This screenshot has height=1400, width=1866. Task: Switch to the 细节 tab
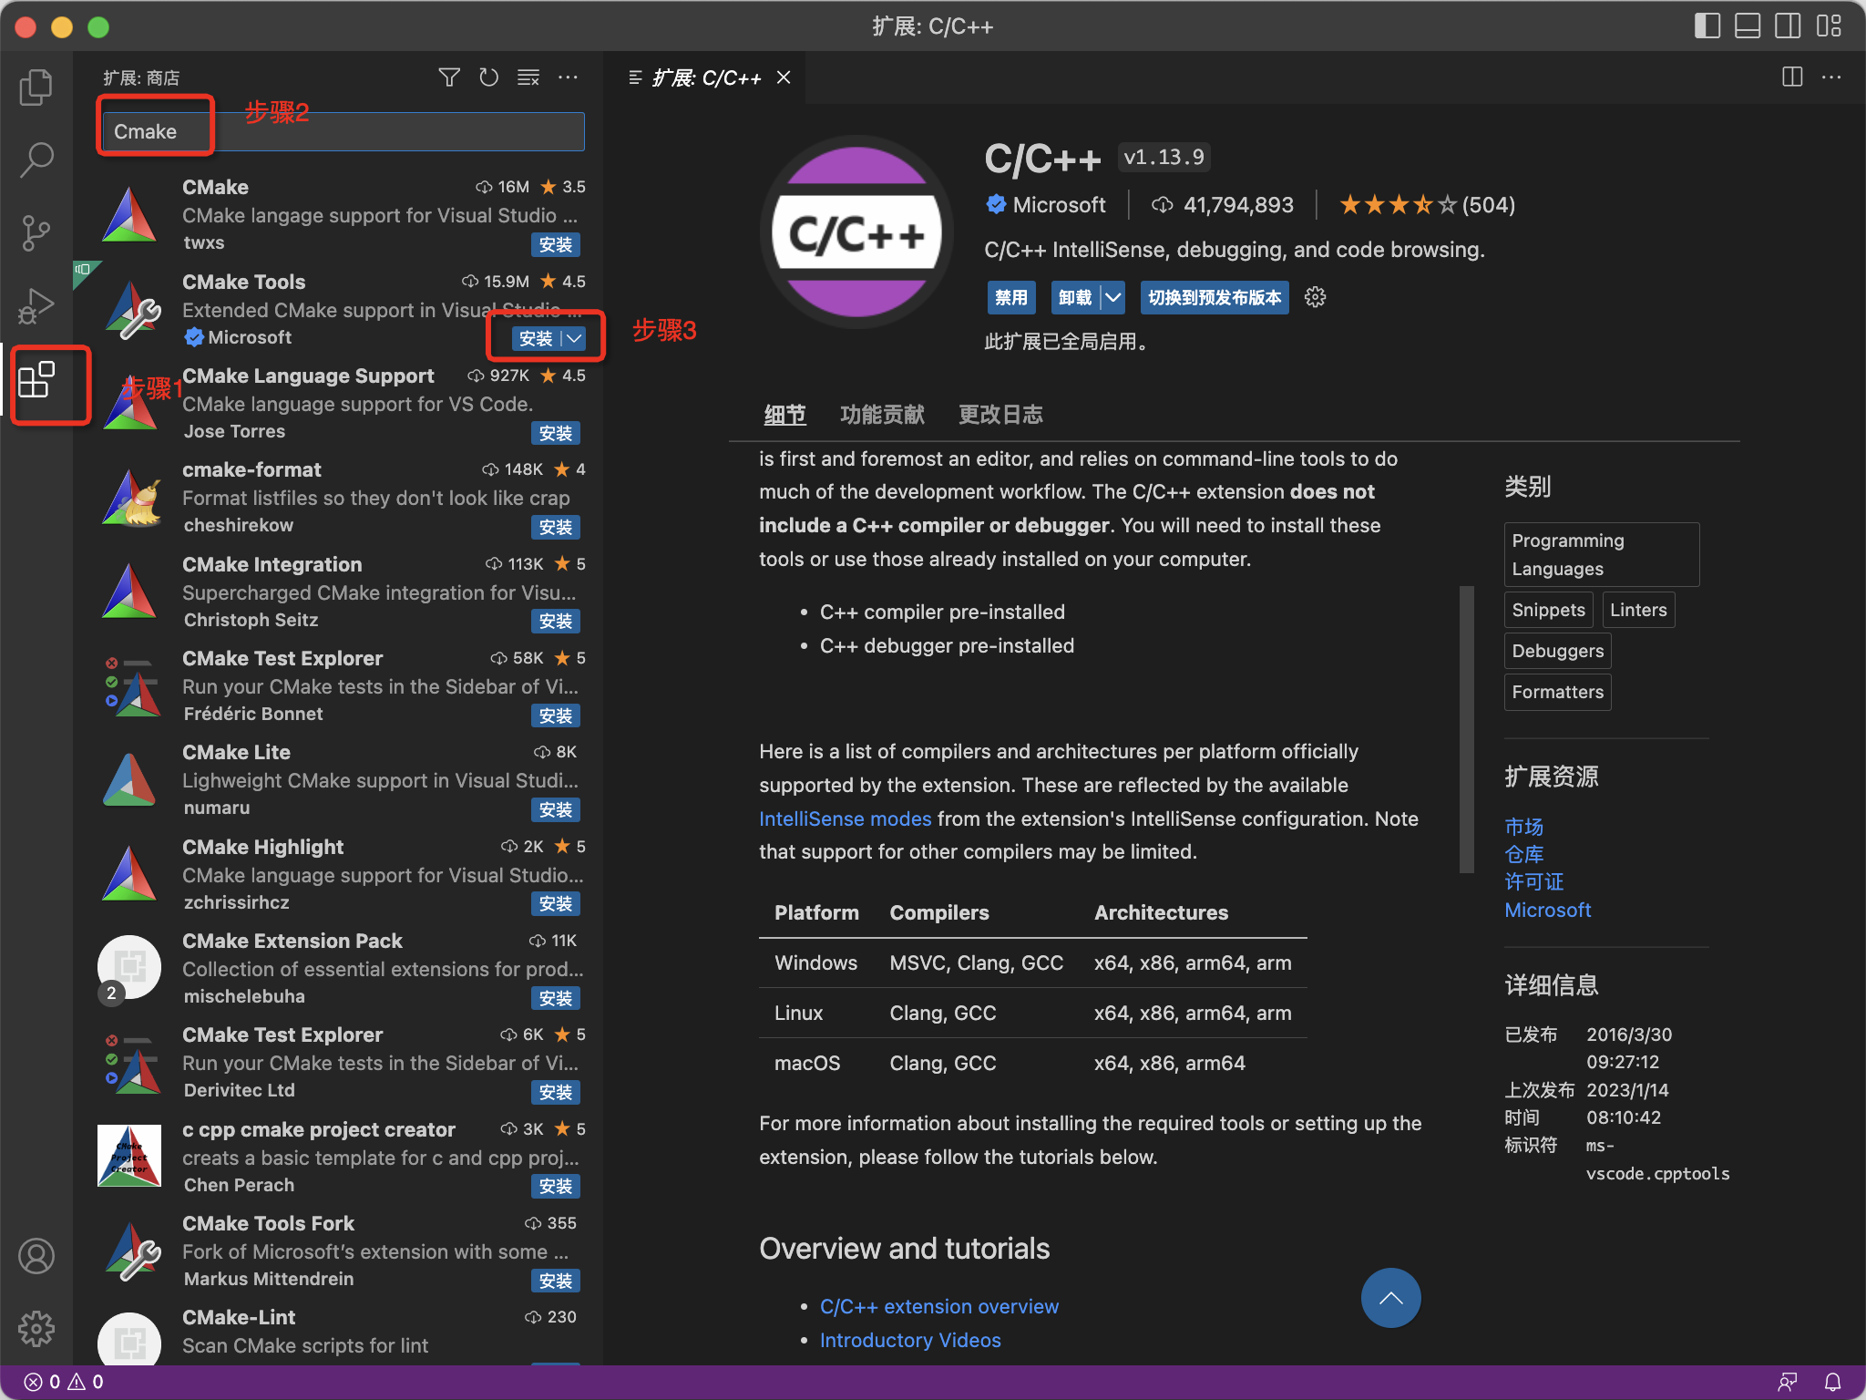[x=784, y=415]
